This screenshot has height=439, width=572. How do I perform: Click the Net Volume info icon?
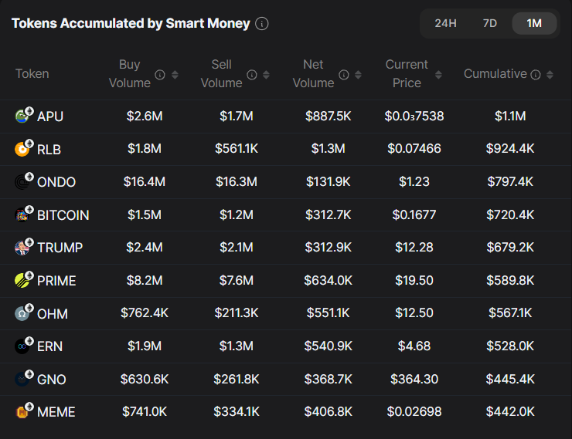coord(344,75)
